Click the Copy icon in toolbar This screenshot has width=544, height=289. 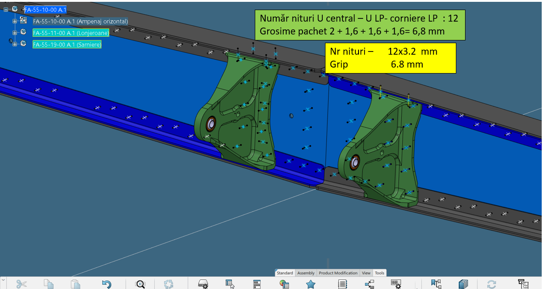(x=49, y=284)
